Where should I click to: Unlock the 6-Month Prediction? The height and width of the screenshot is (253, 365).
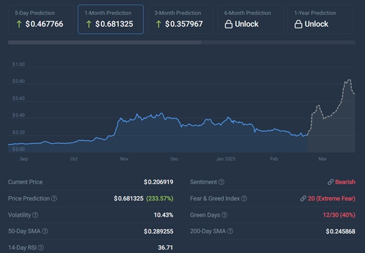pyautogui.click(x=250, y=19)
